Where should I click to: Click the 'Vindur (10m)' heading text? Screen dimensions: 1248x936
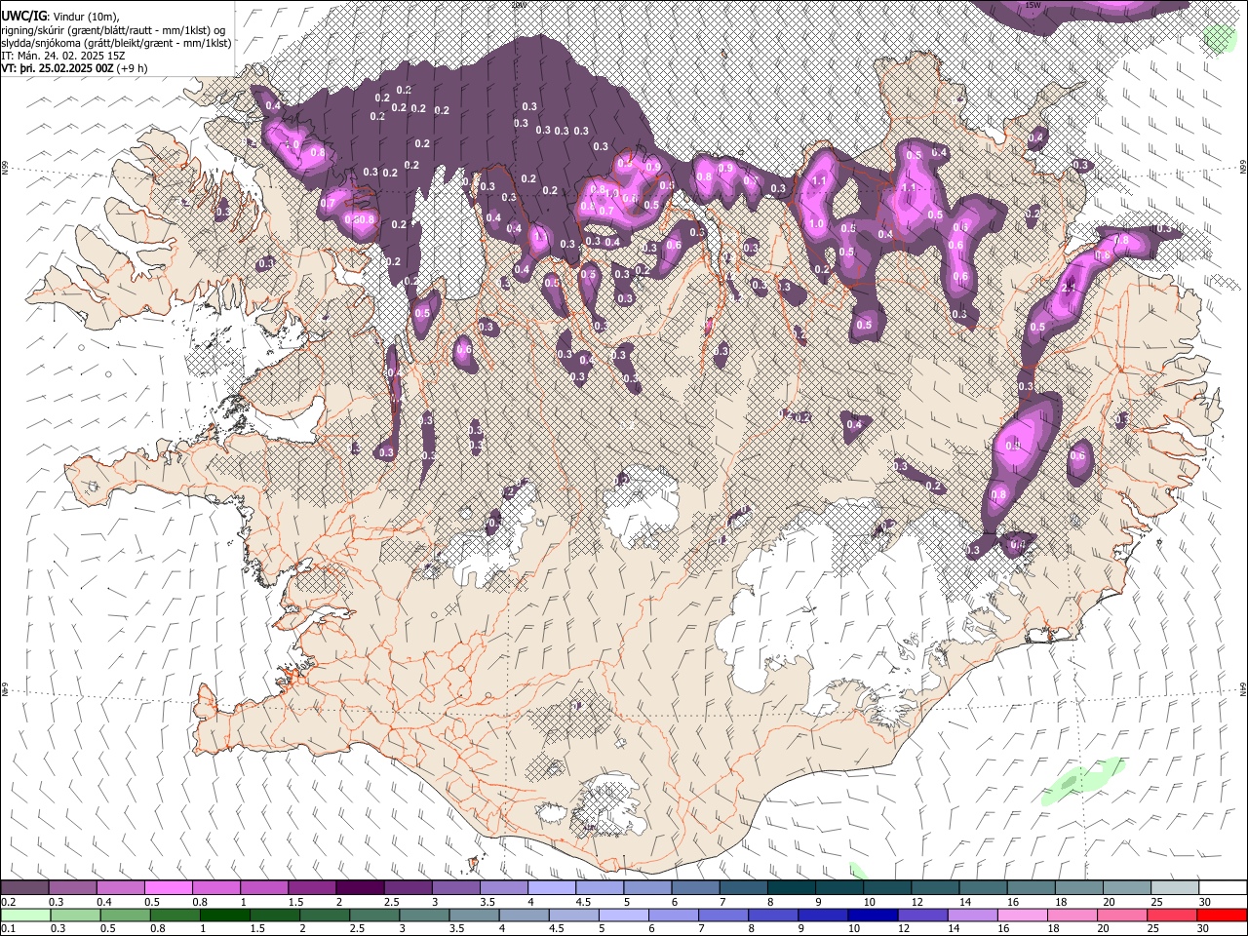click(84, 17)
